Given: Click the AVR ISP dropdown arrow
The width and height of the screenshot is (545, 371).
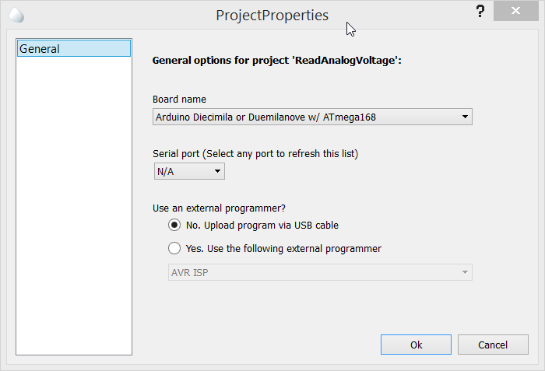Looking at the screenshot, I should tap(465, 272).
